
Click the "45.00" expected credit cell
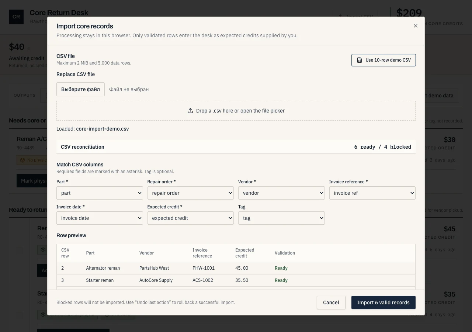[242, 268]
